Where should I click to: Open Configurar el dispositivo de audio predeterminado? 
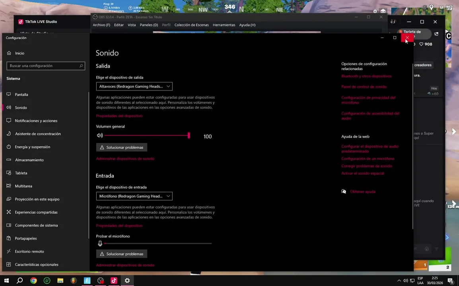click(x=370, y=149)
